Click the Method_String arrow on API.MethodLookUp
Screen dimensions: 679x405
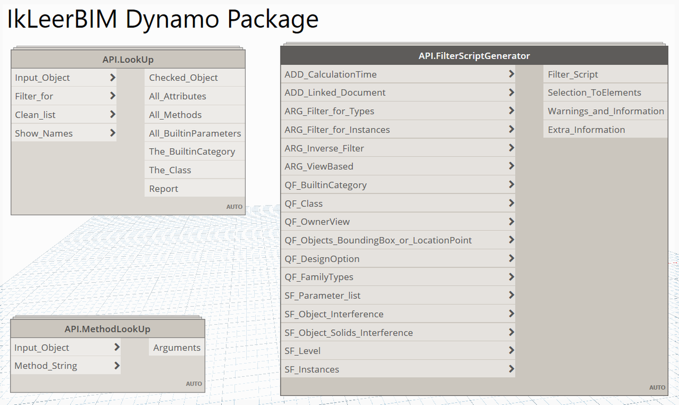(117, 365)
